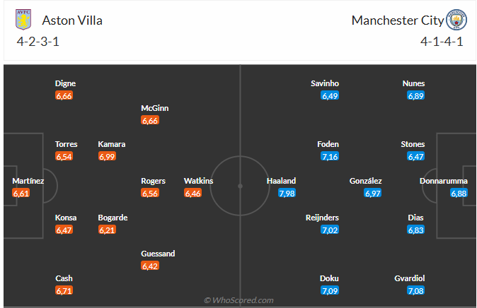Click Cash's 6.71 rating badge
This screenshot has width=477, height=308.
[64, 290]
